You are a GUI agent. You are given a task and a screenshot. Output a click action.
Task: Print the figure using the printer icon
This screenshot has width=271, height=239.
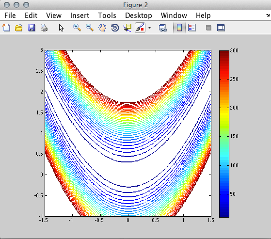click(44, 28)
